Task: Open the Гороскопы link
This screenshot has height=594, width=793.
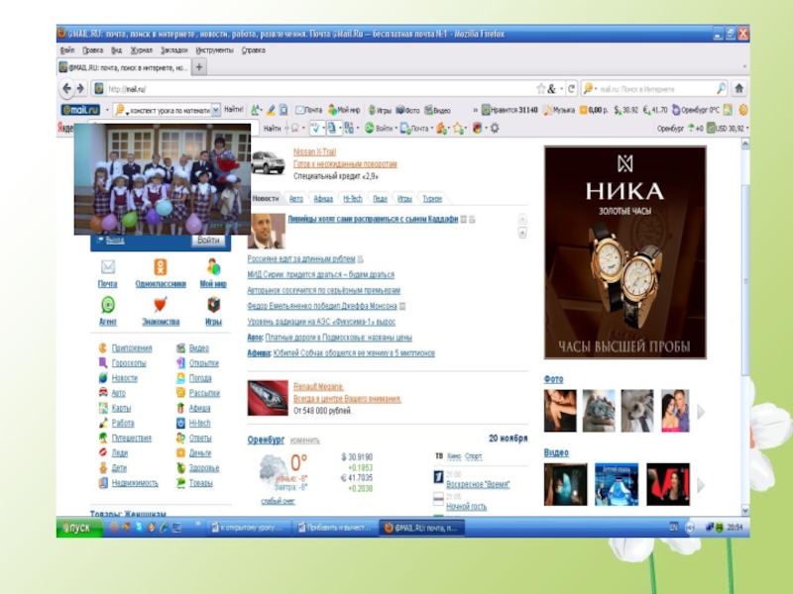Action: tap(129, 363)
